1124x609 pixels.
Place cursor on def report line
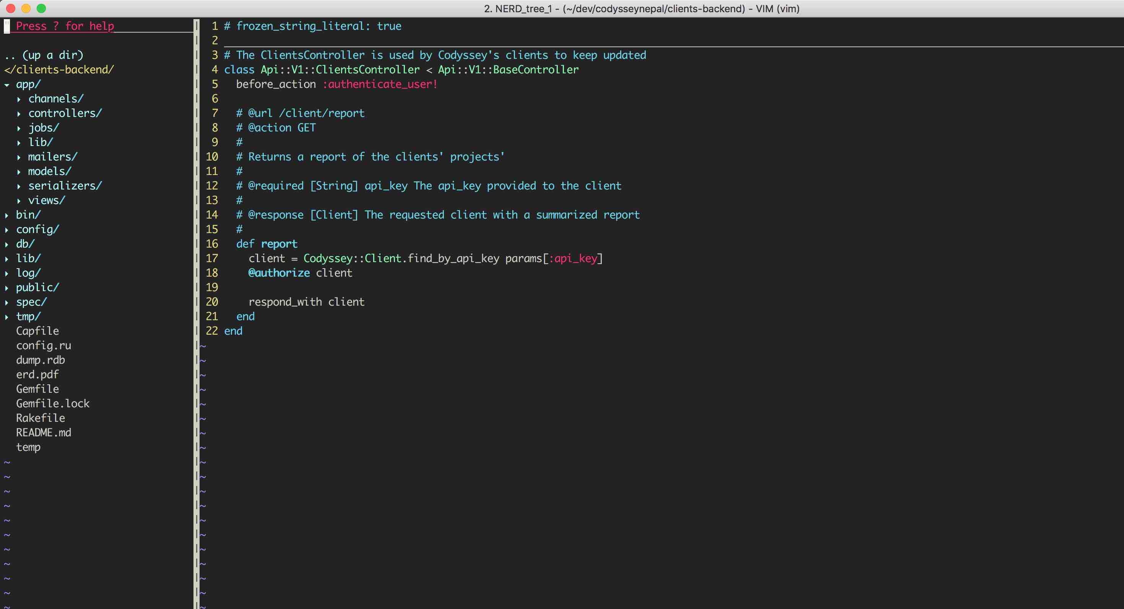[266, 244]
